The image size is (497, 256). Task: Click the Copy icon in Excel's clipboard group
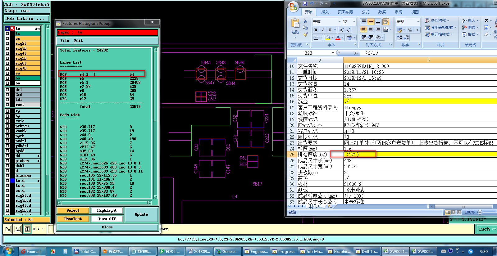click(x=305, y=28)
